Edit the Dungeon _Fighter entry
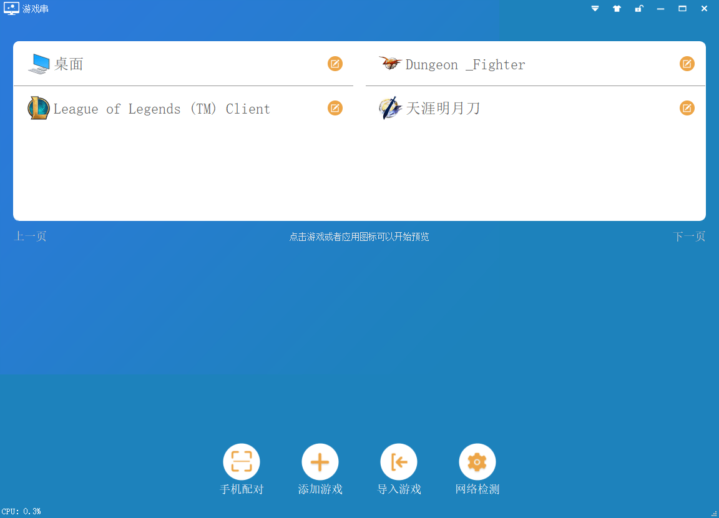Image resolution: width=719 pixels, height=518 pixels. (687, 64)
